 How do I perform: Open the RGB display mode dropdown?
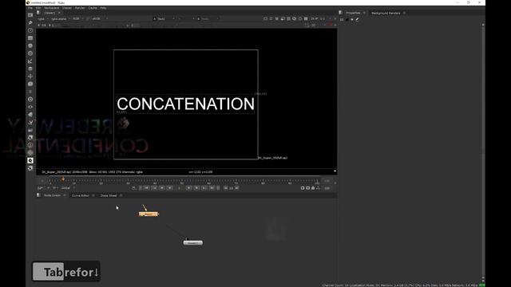coord(77,19)
